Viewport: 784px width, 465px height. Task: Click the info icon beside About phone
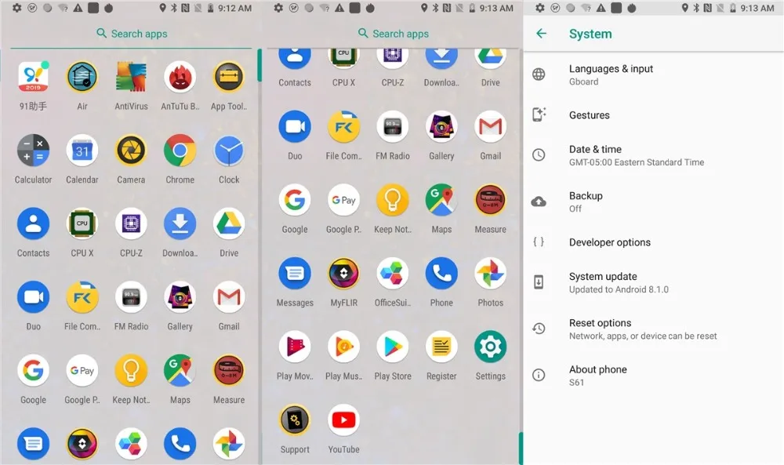(x=539, y=375)
